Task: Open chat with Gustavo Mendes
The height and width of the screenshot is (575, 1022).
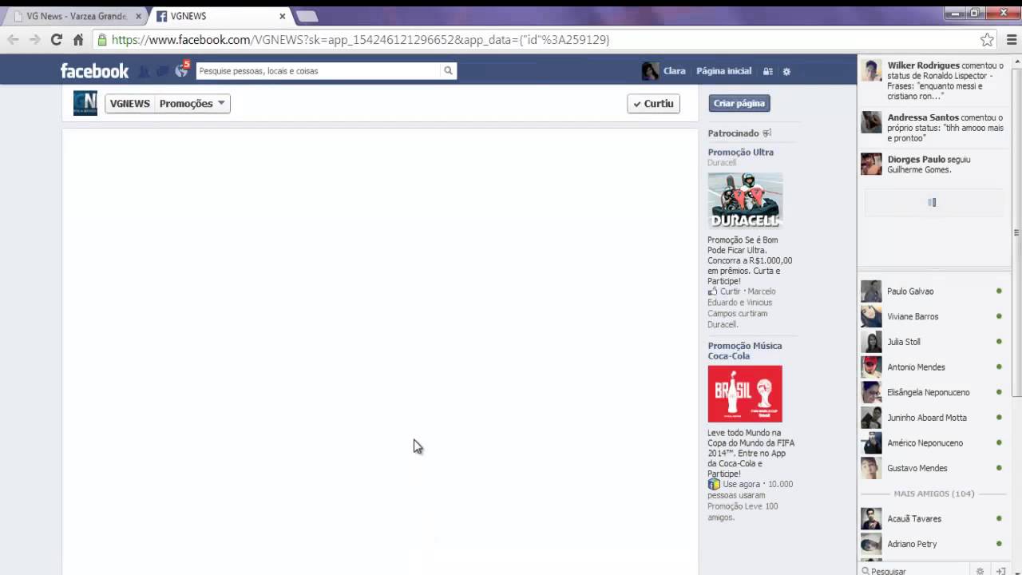Action: 933,468
